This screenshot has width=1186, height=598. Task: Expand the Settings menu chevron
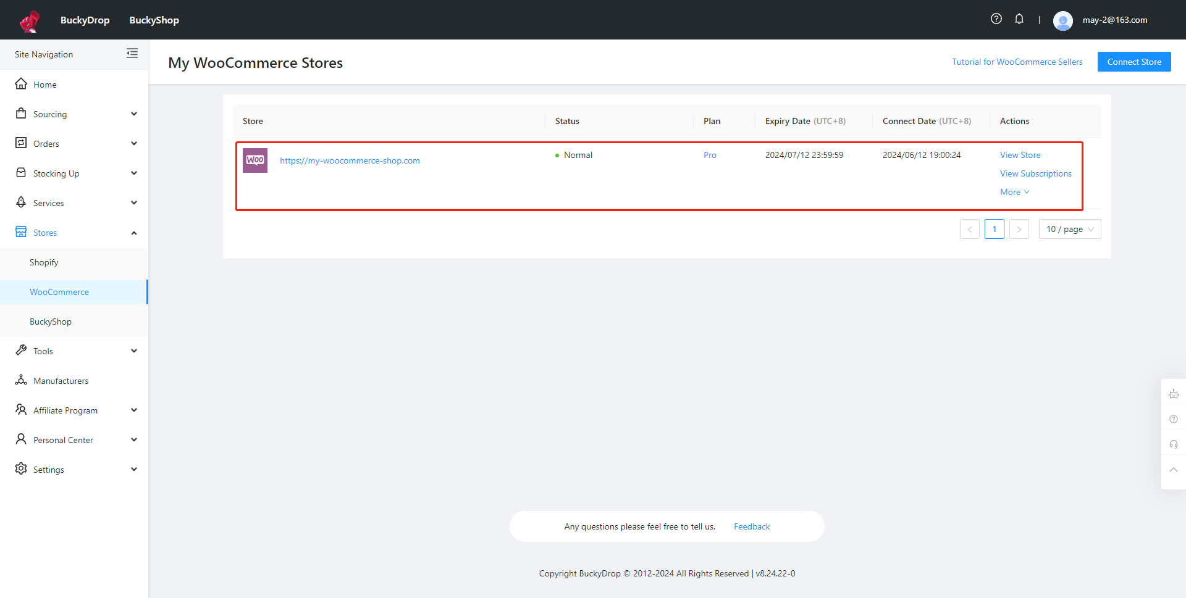point(134,470)
